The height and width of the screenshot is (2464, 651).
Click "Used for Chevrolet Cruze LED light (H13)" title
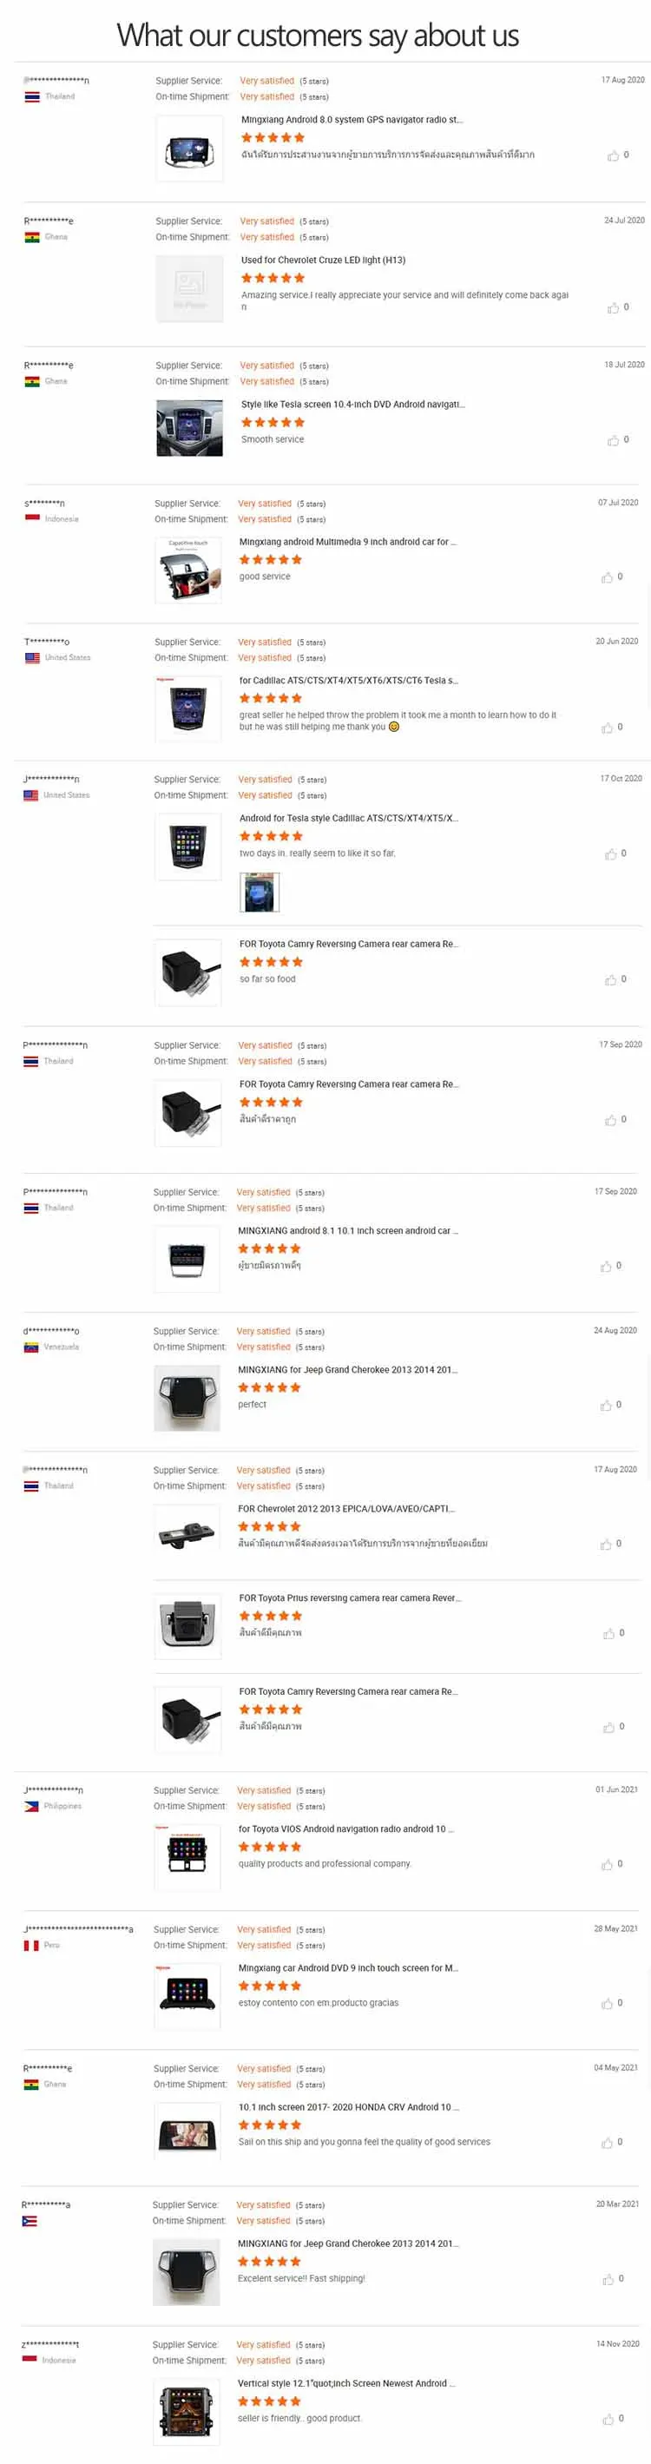(323, 260)
